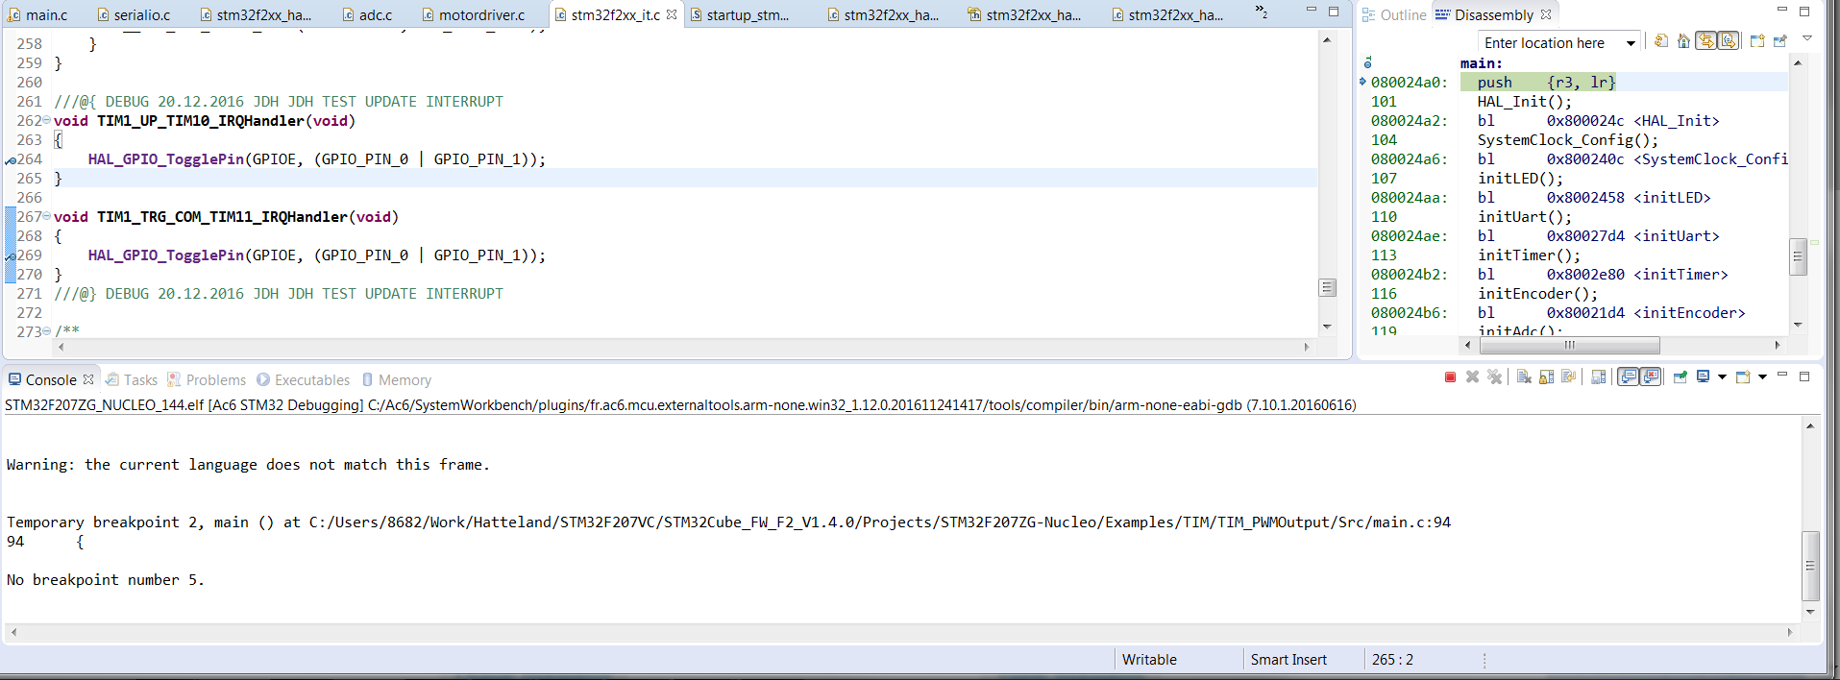Open the Memory tab

pos(404,380)
